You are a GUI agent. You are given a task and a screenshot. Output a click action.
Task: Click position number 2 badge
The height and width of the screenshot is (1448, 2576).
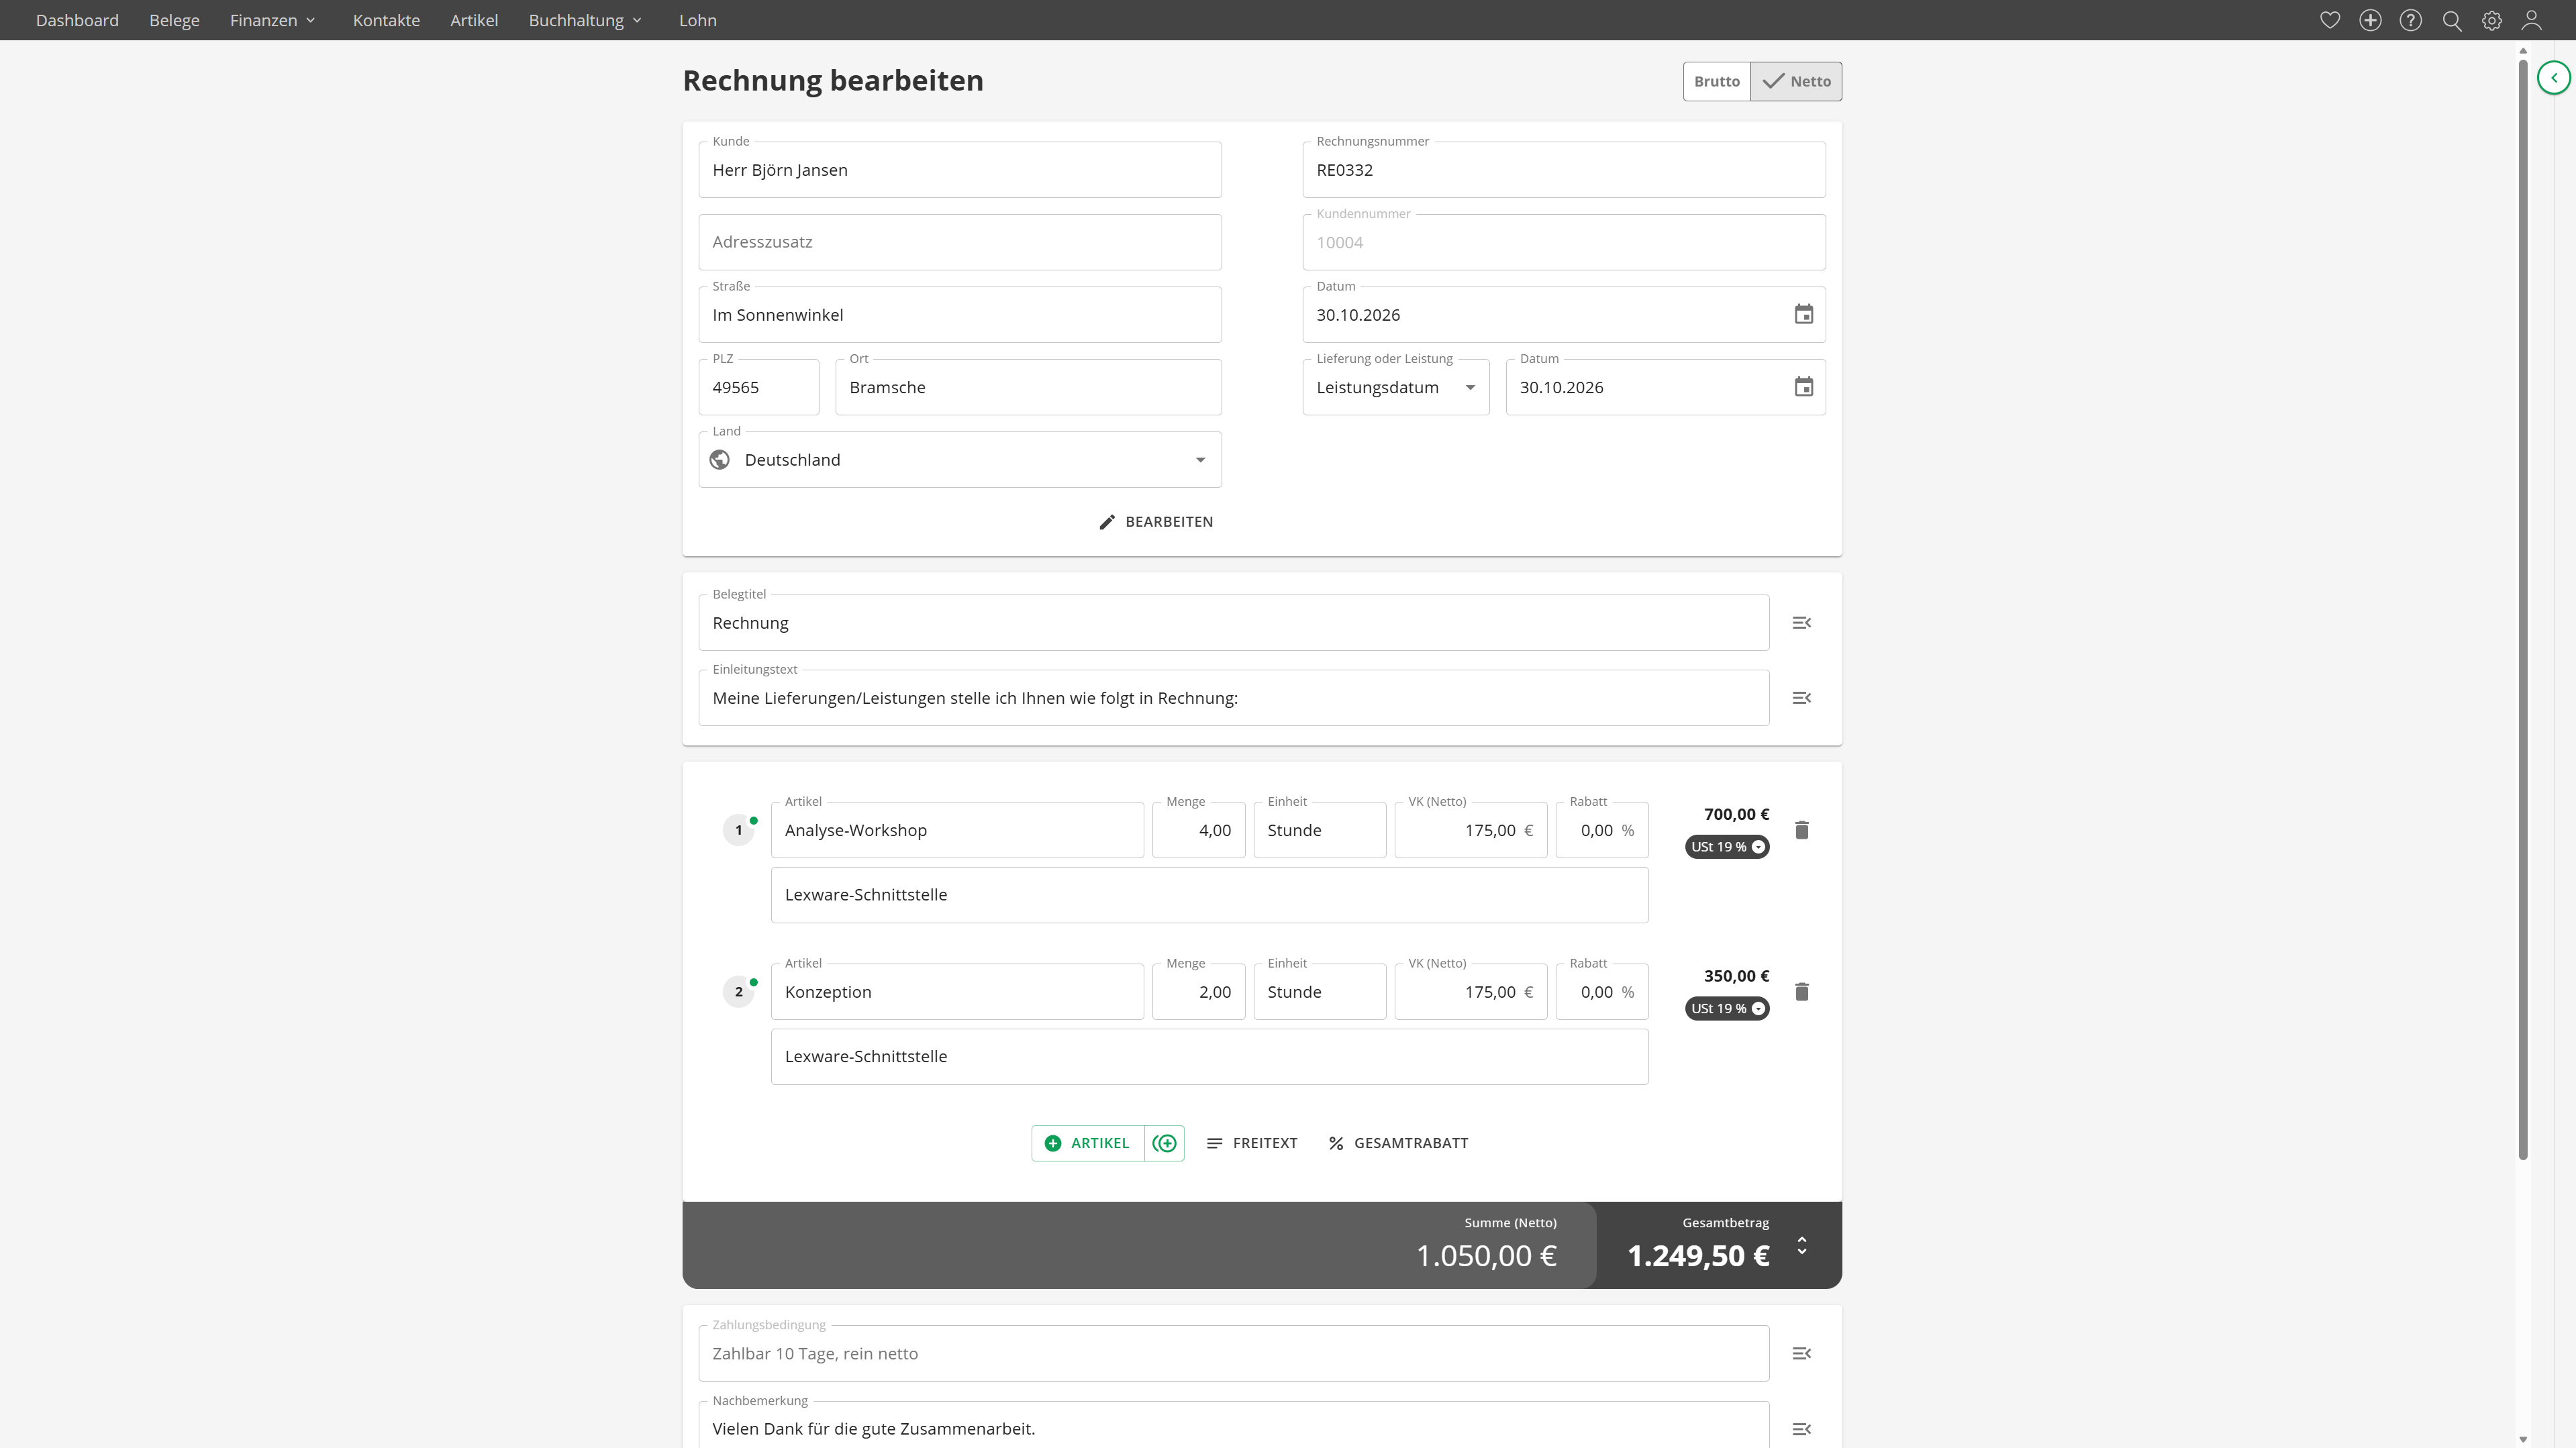739,992
